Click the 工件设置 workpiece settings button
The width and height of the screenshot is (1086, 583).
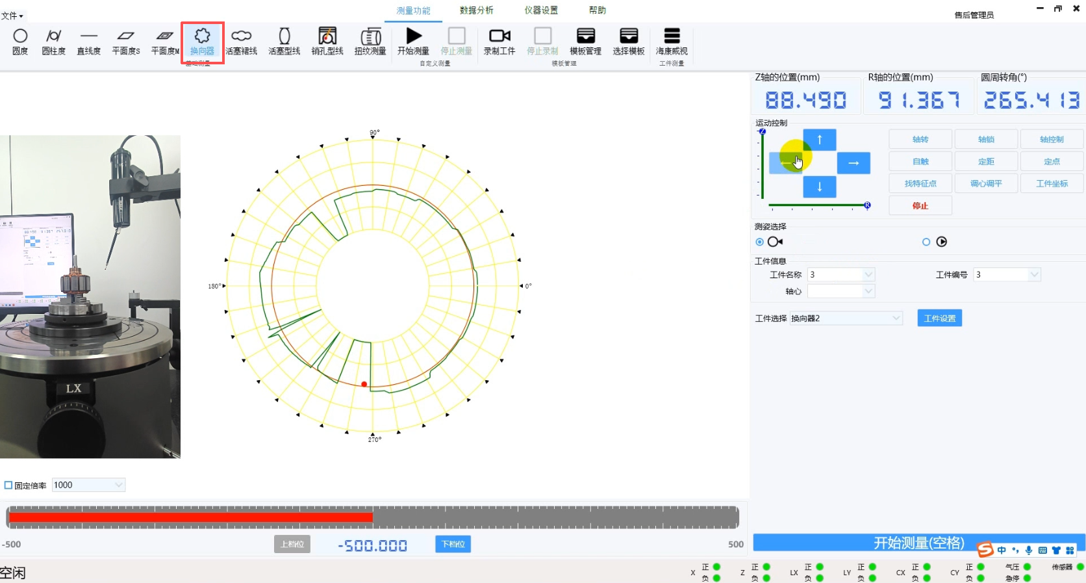click(x=939, y=318)
